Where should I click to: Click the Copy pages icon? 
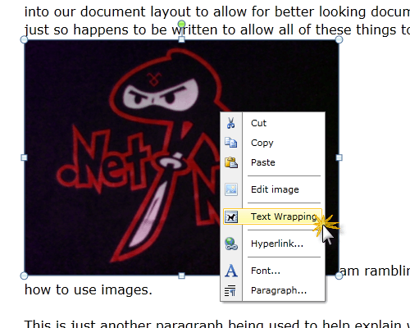click(x=231, y=143)
